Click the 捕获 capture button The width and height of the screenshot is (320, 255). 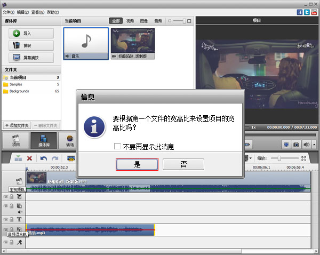(31, 45)
